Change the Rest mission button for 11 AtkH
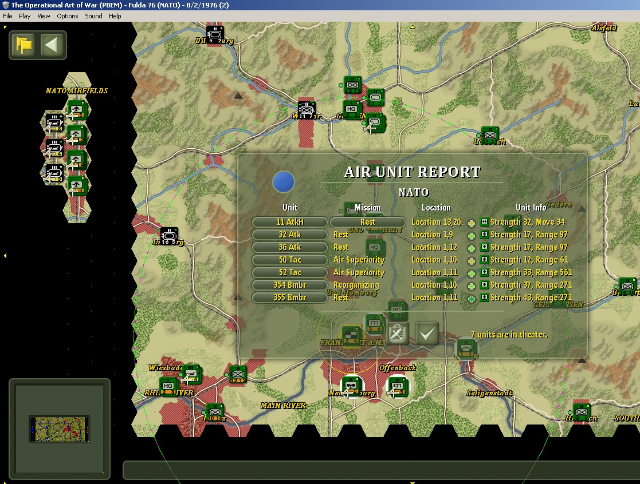This screenshot has height=484, width=640. pos(367,222)
